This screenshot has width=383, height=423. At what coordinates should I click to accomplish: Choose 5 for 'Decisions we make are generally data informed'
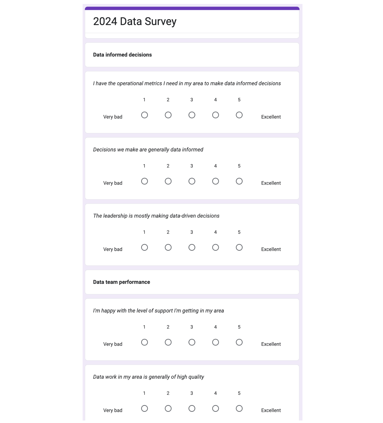239,181
